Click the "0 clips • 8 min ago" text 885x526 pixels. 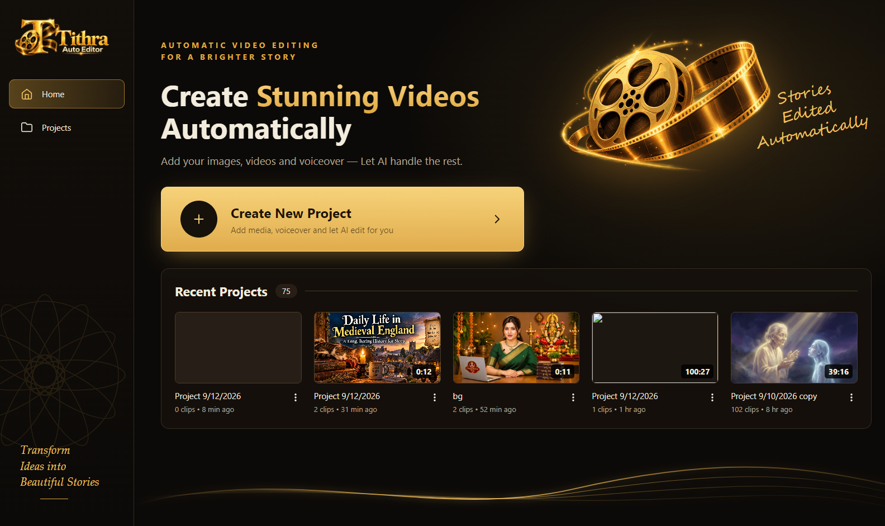click(204, 410)
